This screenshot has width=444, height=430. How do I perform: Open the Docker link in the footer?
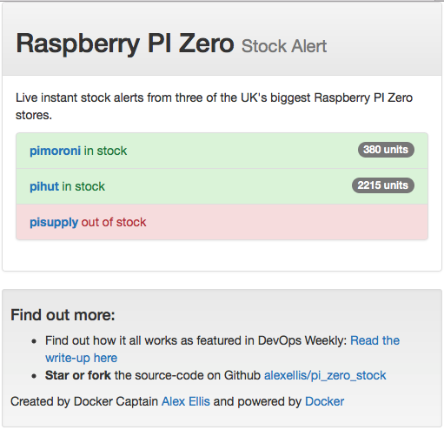coord(324,401)
